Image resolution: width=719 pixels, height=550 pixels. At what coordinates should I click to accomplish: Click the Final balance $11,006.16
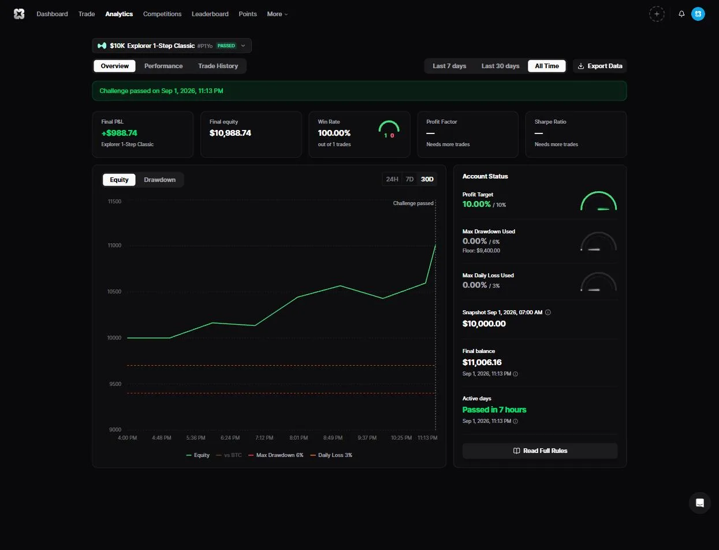(482, 362)
